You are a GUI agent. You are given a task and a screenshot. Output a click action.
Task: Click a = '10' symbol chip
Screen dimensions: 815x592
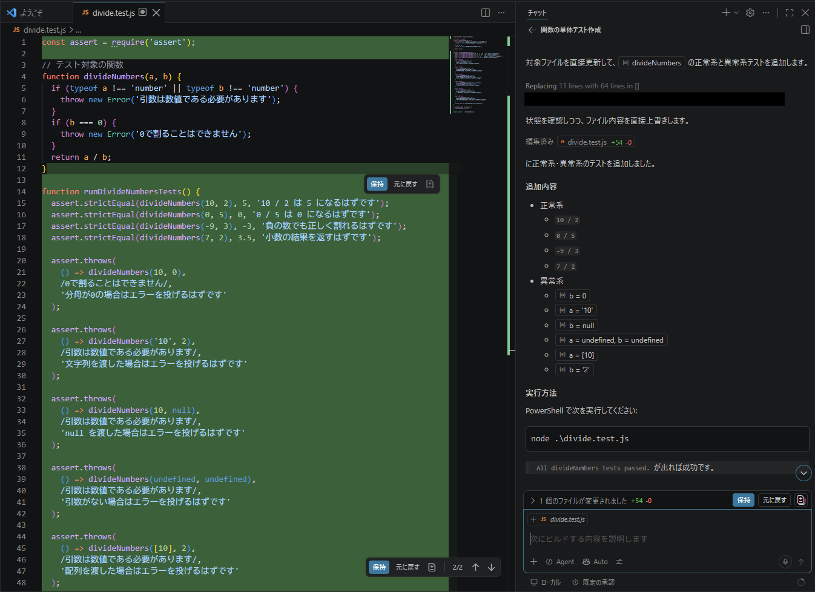coord(576,311)
